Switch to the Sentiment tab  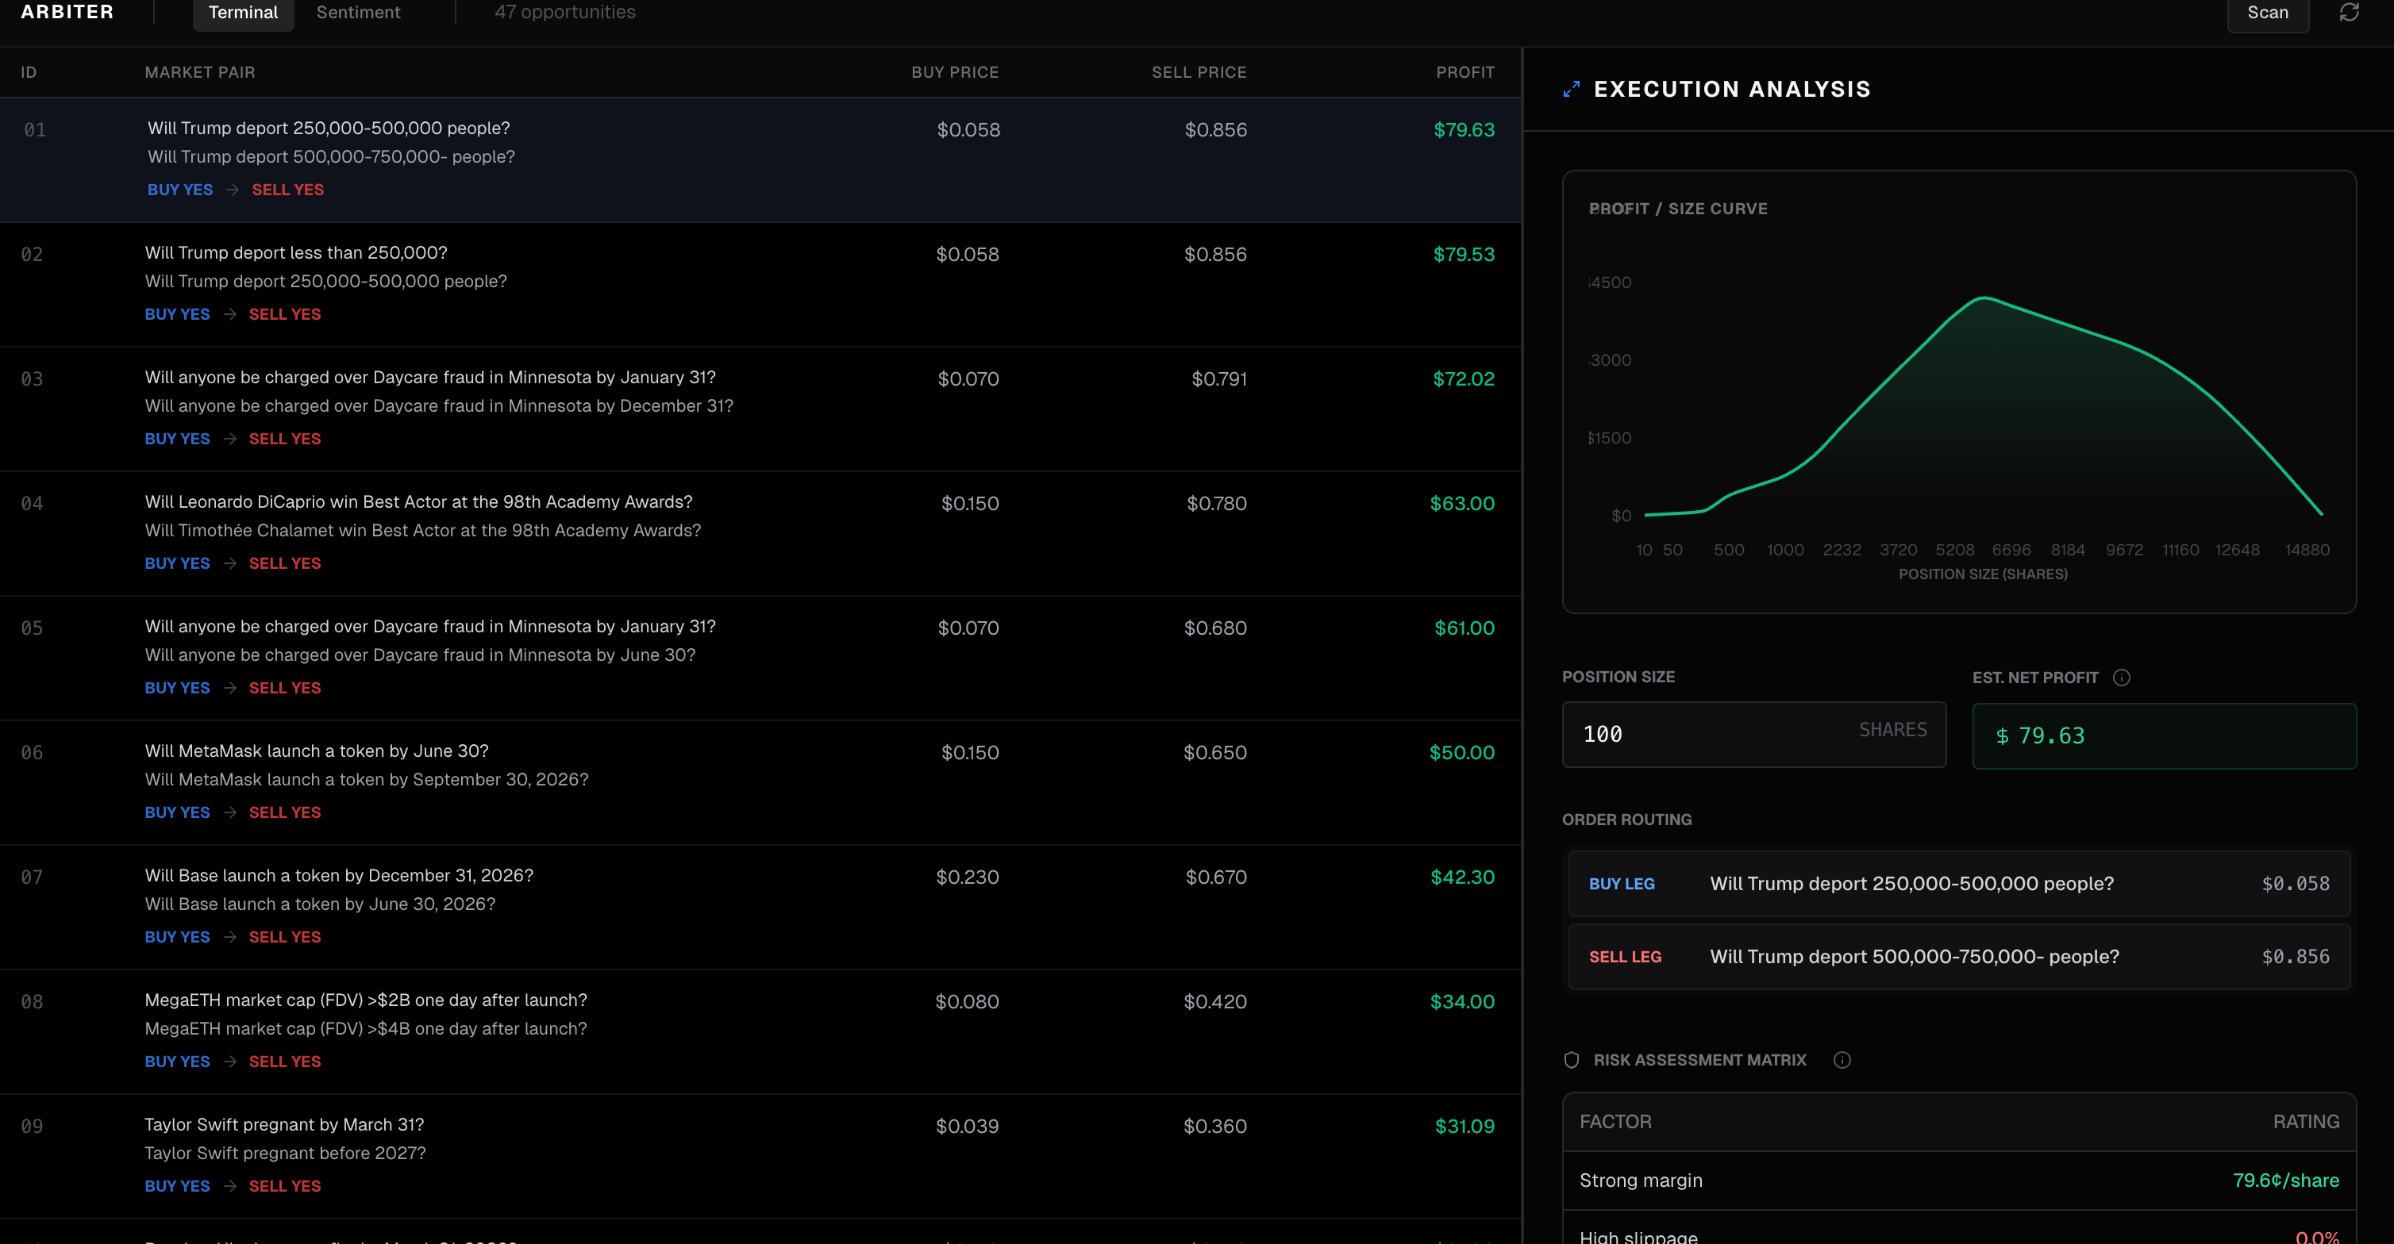(x=358, y=12)
